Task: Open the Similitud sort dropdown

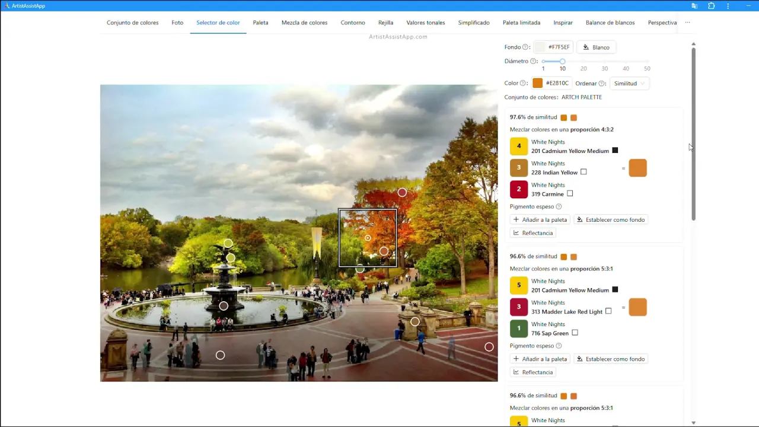Action: (x=629, y=84)
